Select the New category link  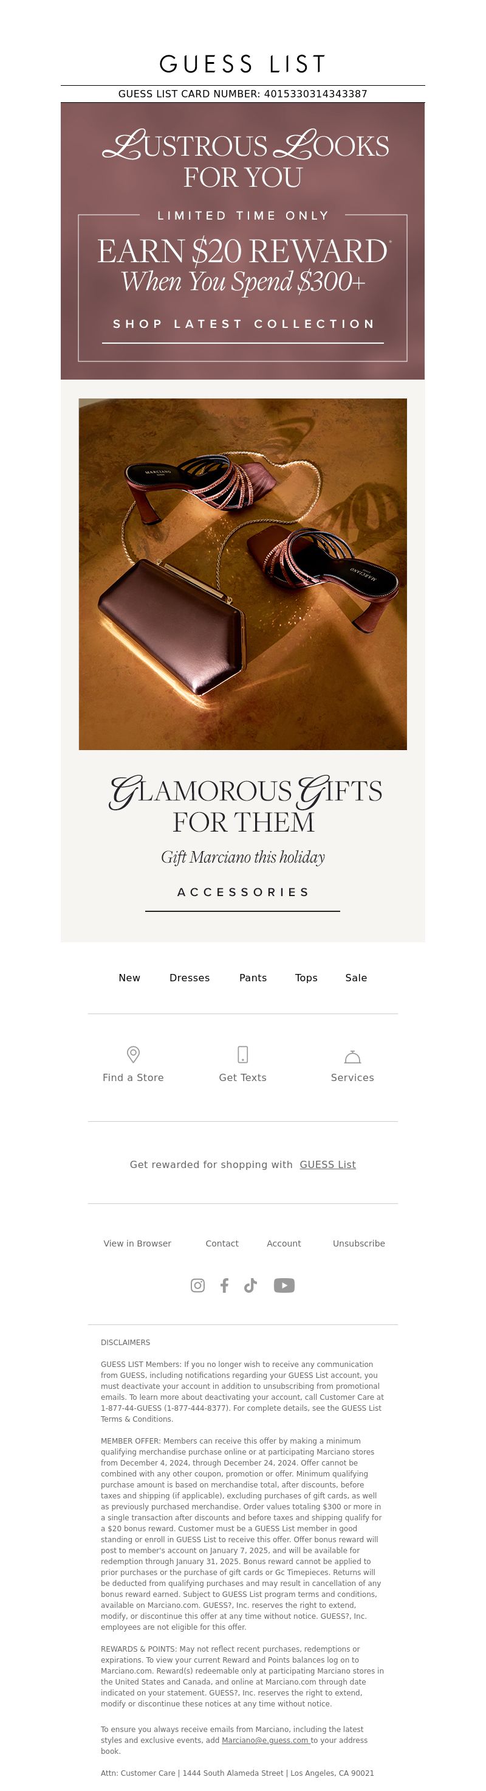click(129, 978)
